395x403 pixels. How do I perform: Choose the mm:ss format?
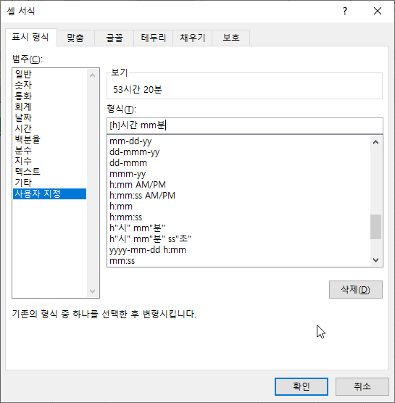coord(238,261)
